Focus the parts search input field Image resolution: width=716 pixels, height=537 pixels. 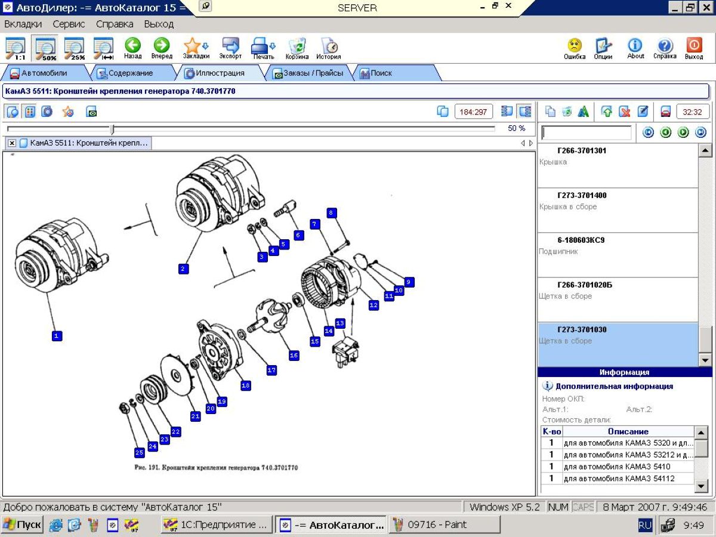coord(586,132)
